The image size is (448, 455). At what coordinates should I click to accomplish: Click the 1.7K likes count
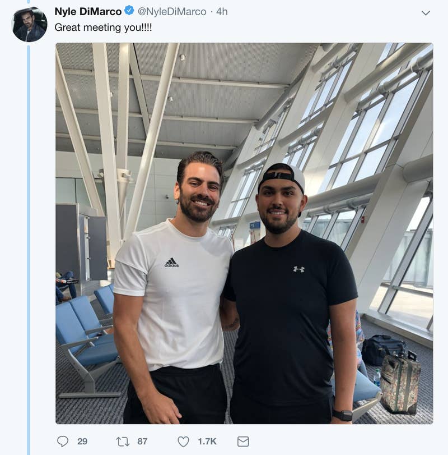pyautogui.click(x=207, y=442)
